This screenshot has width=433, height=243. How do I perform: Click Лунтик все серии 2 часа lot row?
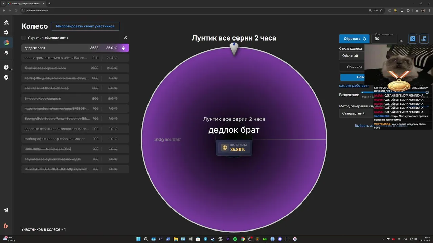point(75,68)
